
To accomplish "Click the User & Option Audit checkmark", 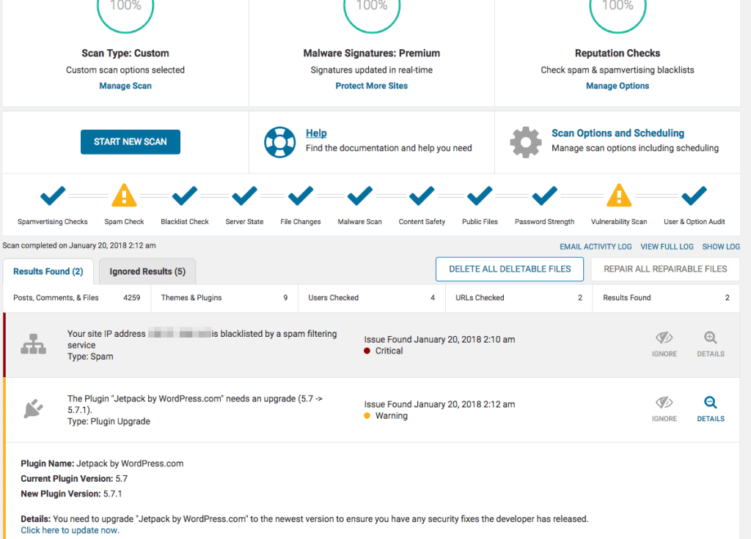I will (x=694, y=196).
